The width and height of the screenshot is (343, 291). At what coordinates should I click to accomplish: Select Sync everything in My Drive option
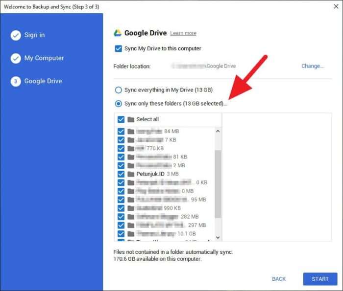119,90
